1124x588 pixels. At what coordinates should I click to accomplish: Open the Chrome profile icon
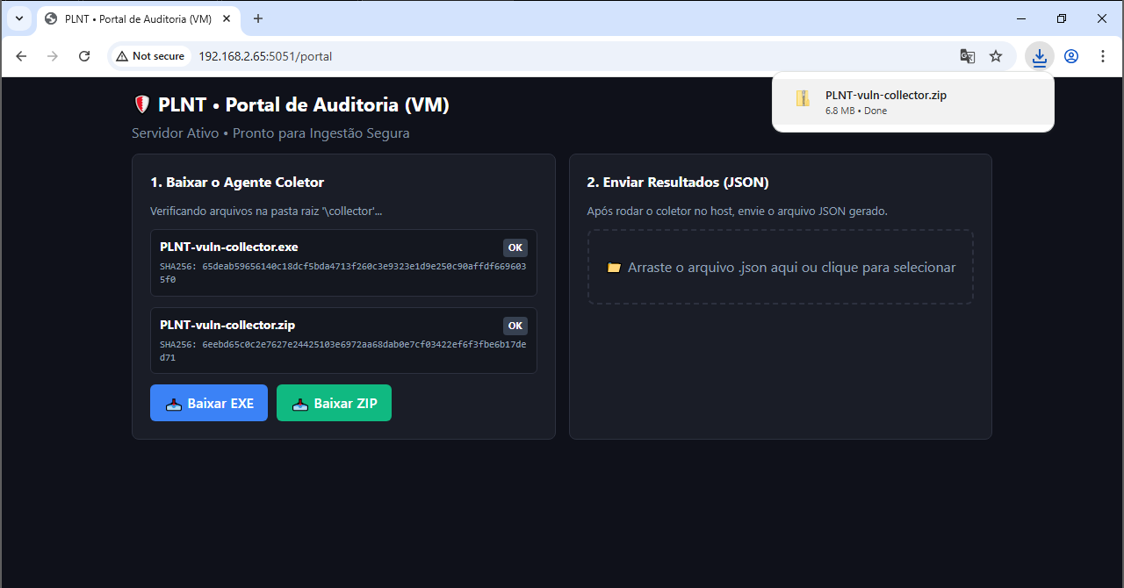tap(1071, 56)
